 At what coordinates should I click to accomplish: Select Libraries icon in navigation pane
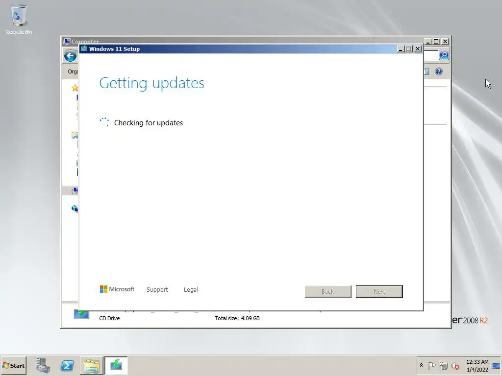75,135
